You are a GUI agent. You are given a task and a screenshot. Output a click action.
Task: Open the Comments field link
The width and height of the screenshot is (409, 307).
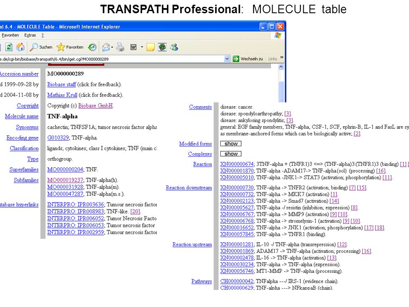coord(200,107)
